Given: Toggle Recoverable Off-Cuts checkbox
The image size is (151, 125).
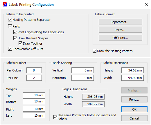Looking at the screenshot, I should point(10,49).
